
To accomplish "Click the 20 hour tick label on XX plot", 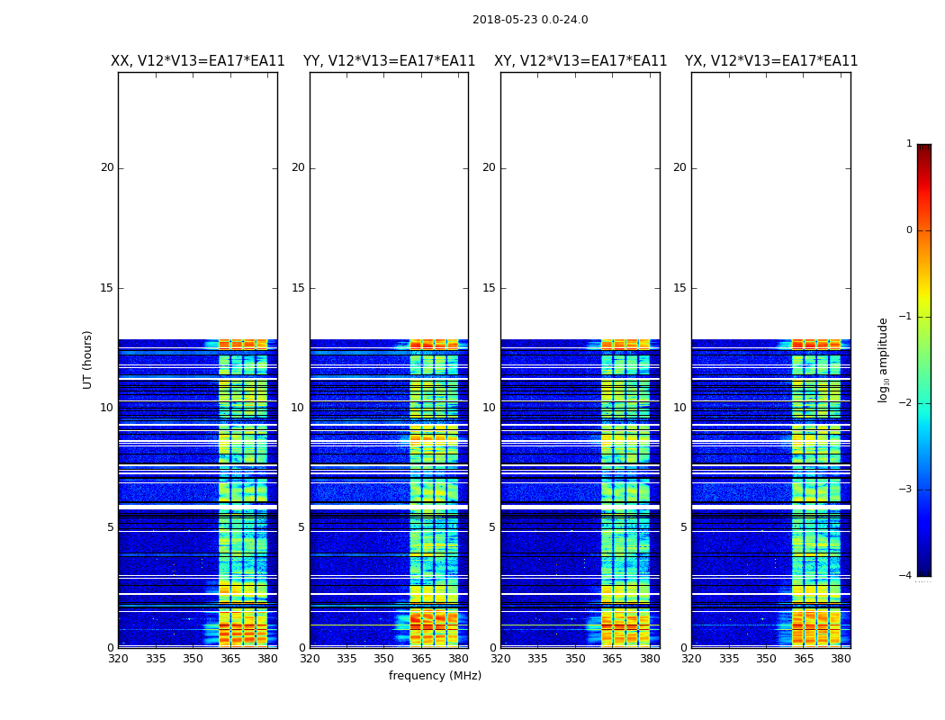I will [107, 167].
